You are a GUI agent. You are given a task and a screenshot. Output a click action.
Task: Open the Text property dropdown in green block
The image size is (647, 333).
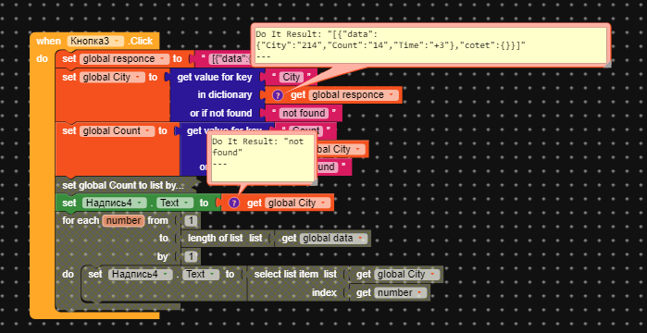coord(175,203)
